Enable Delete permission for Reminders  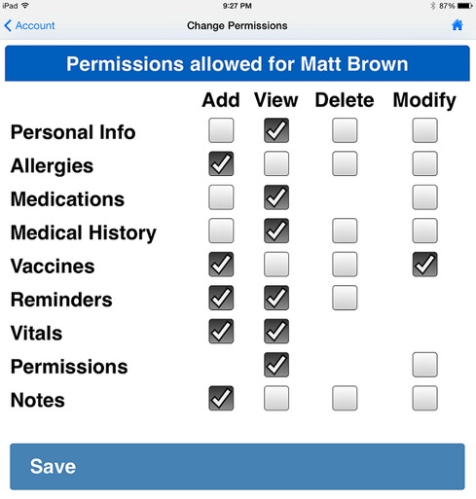pos(345,298)
